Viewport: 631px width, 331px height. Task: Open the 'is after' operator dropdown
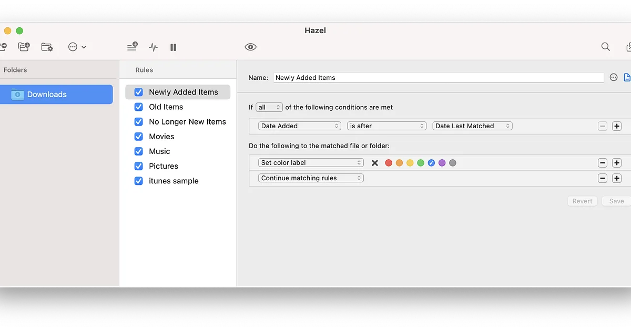[x=386, y=126]
